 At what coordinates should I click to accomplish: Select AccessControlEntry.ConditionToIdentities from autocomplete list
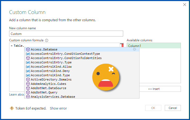point(66,58)
